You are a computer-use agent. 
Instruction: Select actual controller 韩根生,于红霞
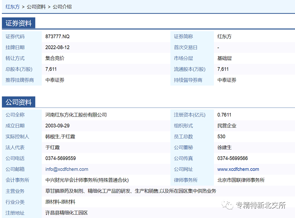pyautogui.click(x=60, y=136)
